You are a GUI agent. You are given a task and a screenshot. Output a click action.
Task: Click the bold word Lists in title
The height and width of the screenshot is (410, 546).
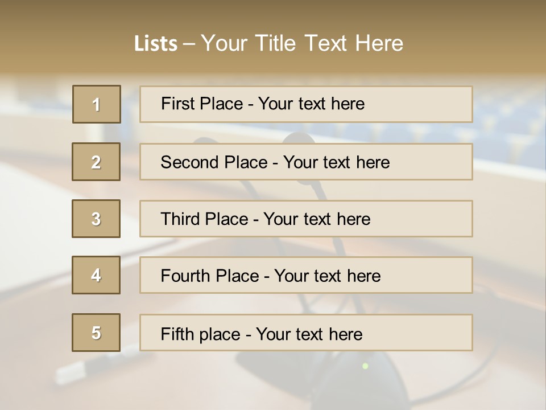[156, 44]
